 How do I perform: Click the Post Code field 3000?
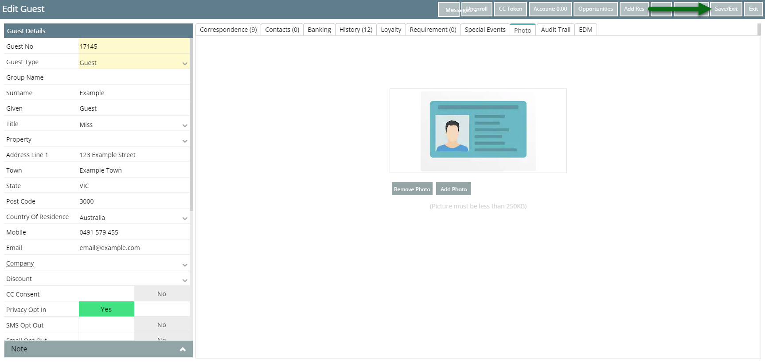[134, 201]
